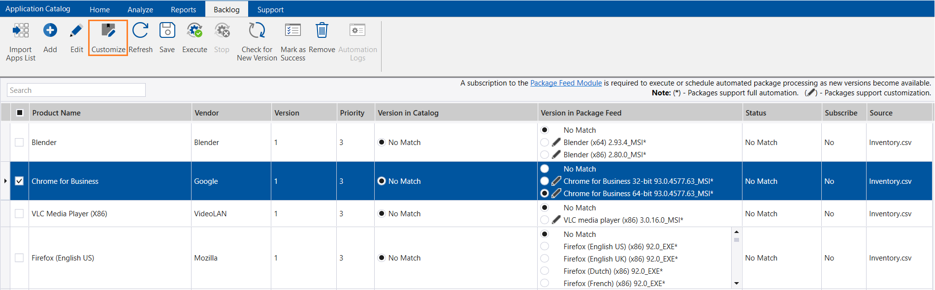Sort by Status column header
The width and height of the screenshot is (935, 290).
point(782,113)
